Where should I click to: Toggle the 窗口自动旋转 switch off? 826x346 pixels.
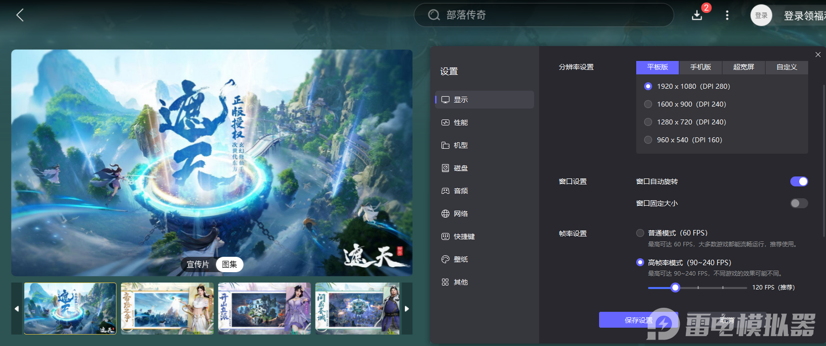(799, 181)
